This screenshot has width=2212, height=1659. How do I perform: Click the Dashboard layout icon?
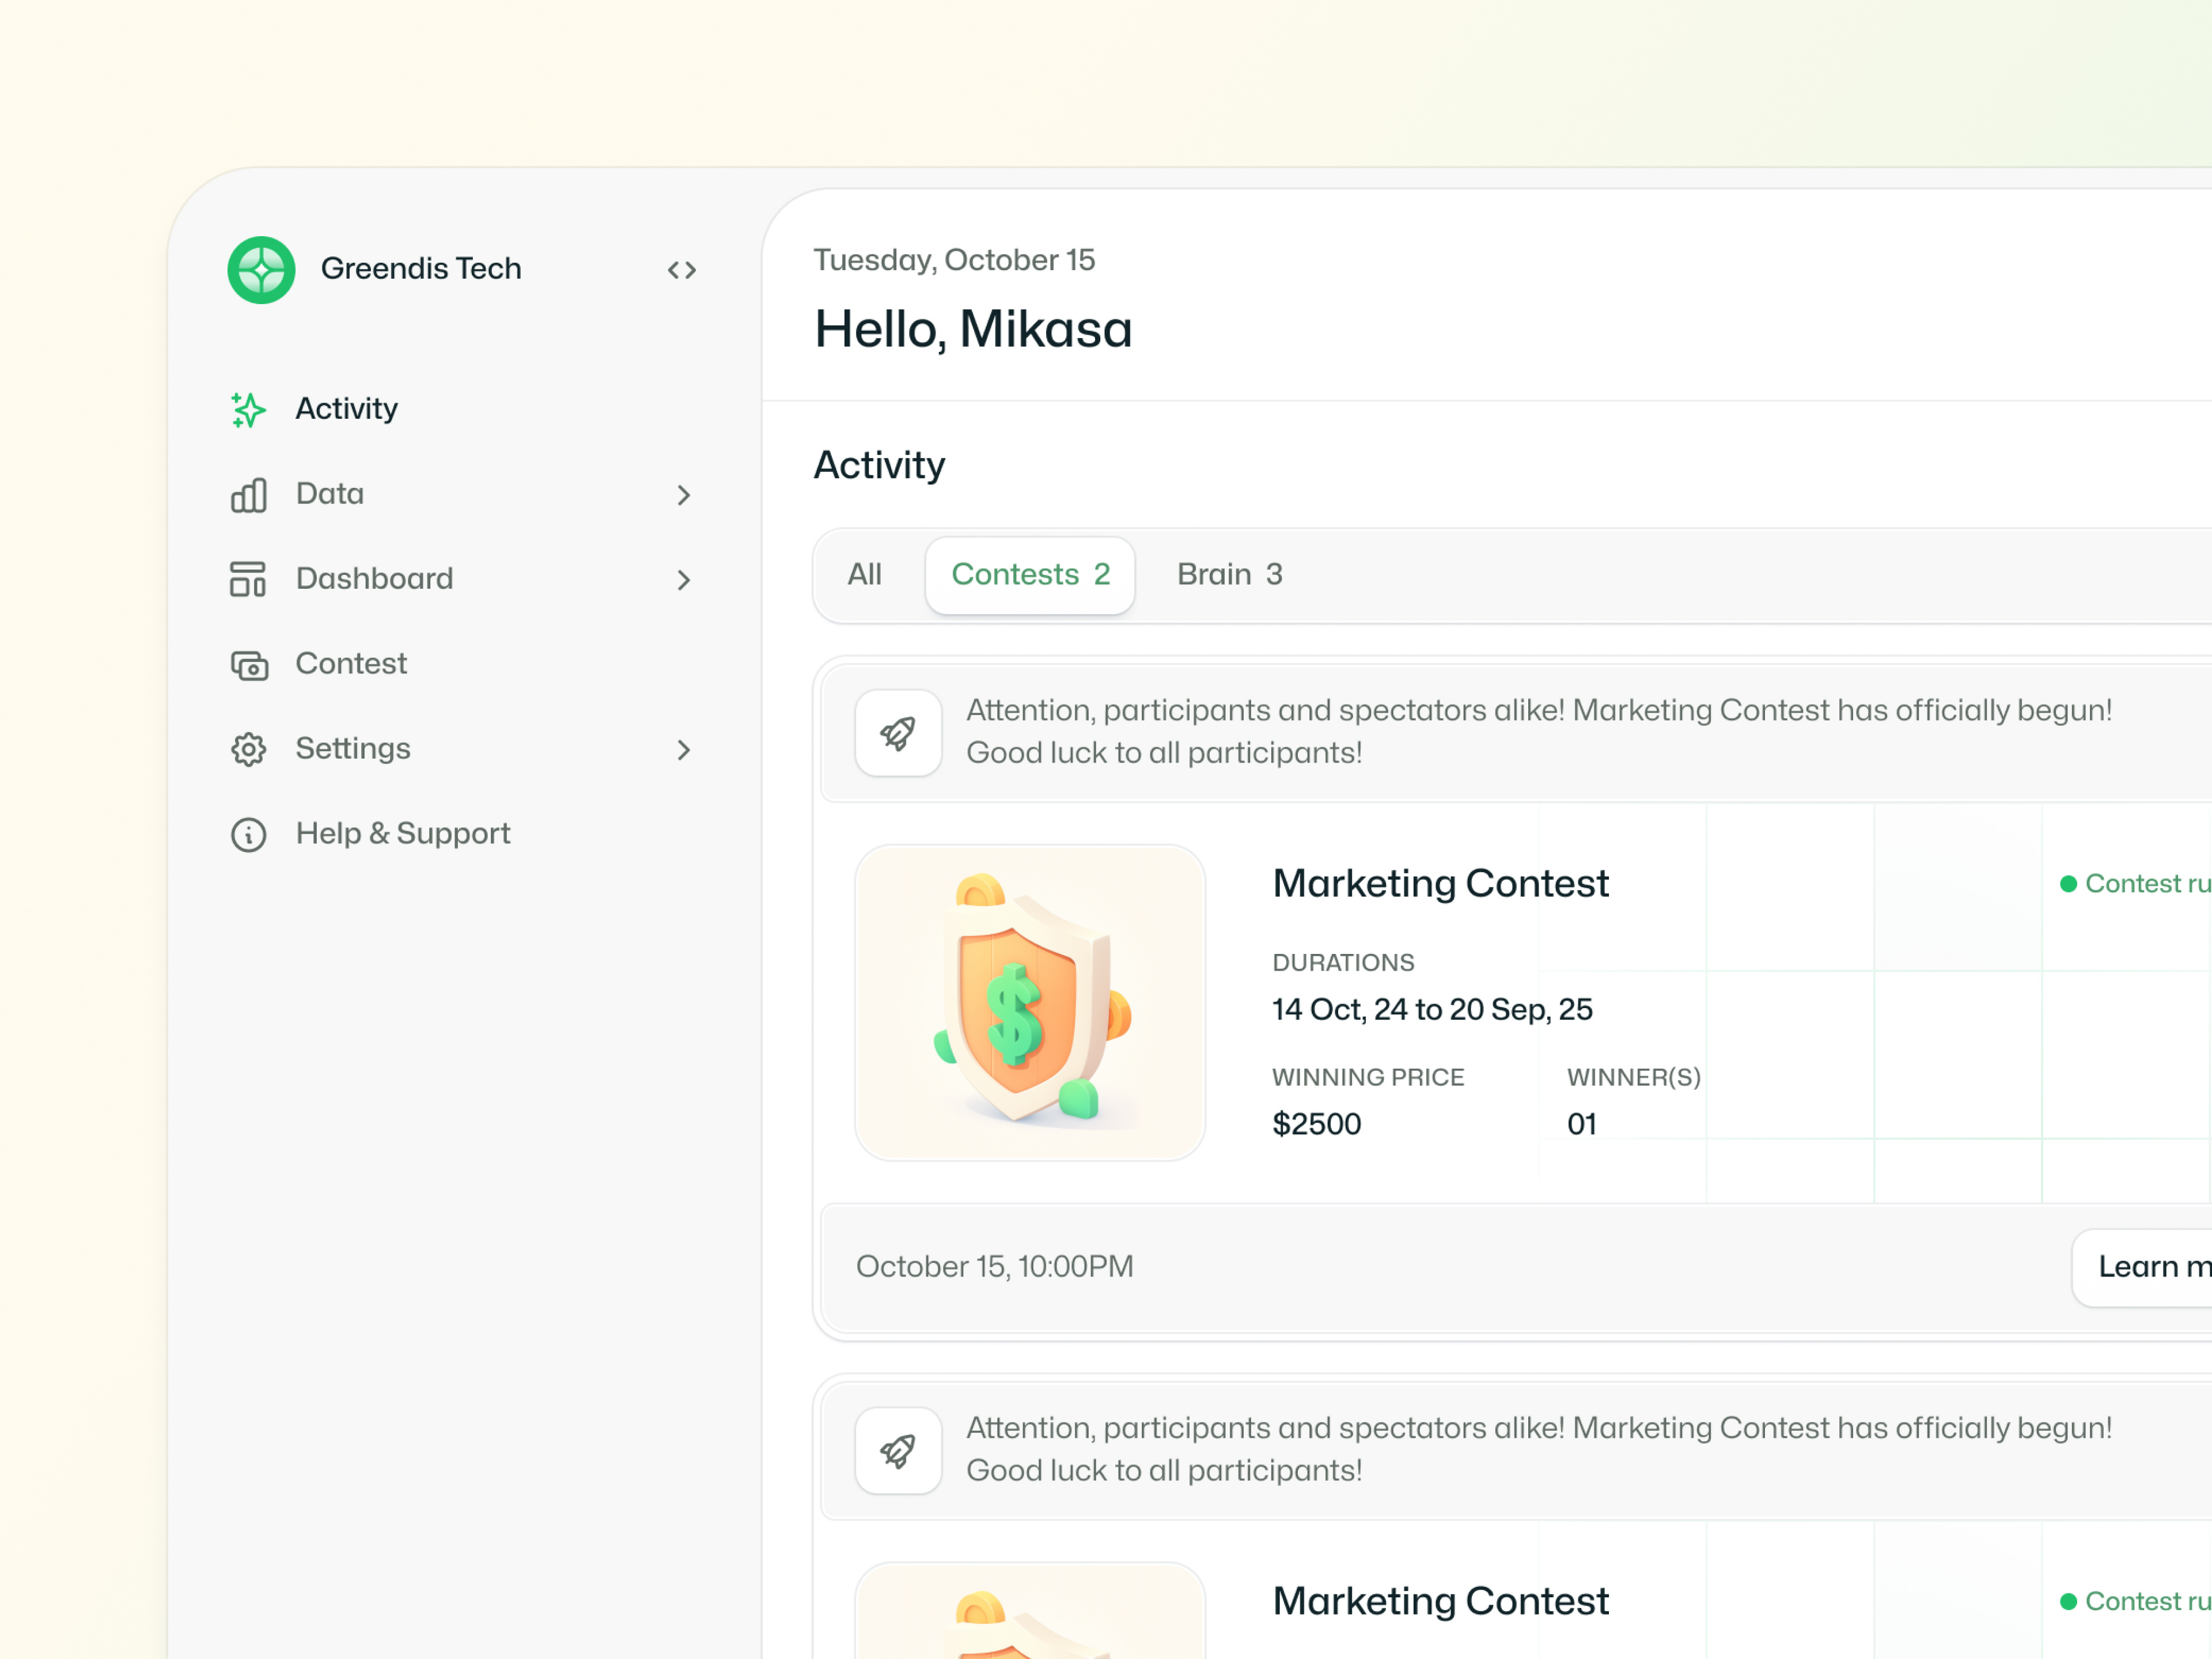click(x=248, y=579)
